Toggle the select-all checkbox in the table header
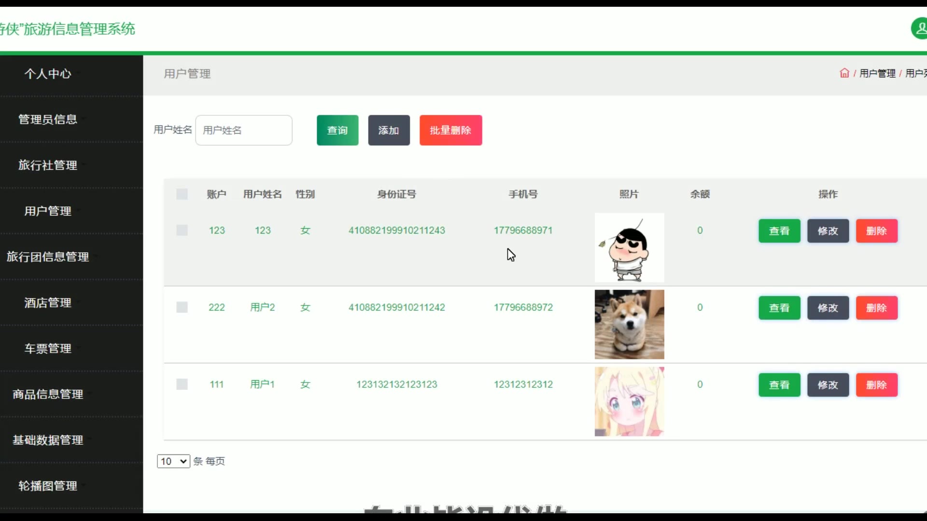This screenshot has width=927, height=521. [182, 194]
